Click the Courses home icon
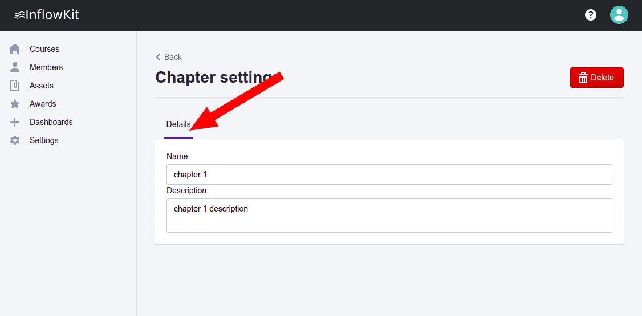Screen dimensions: 642x316 [x=15, y=49]
